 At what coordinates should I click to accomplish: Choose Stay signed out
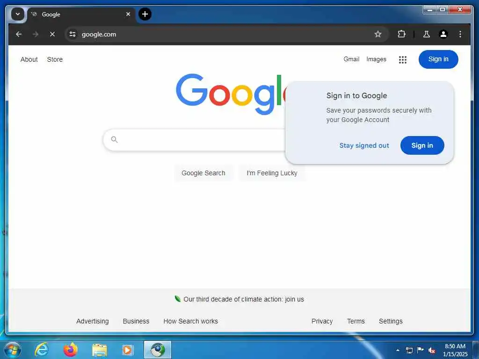[364, 146]
